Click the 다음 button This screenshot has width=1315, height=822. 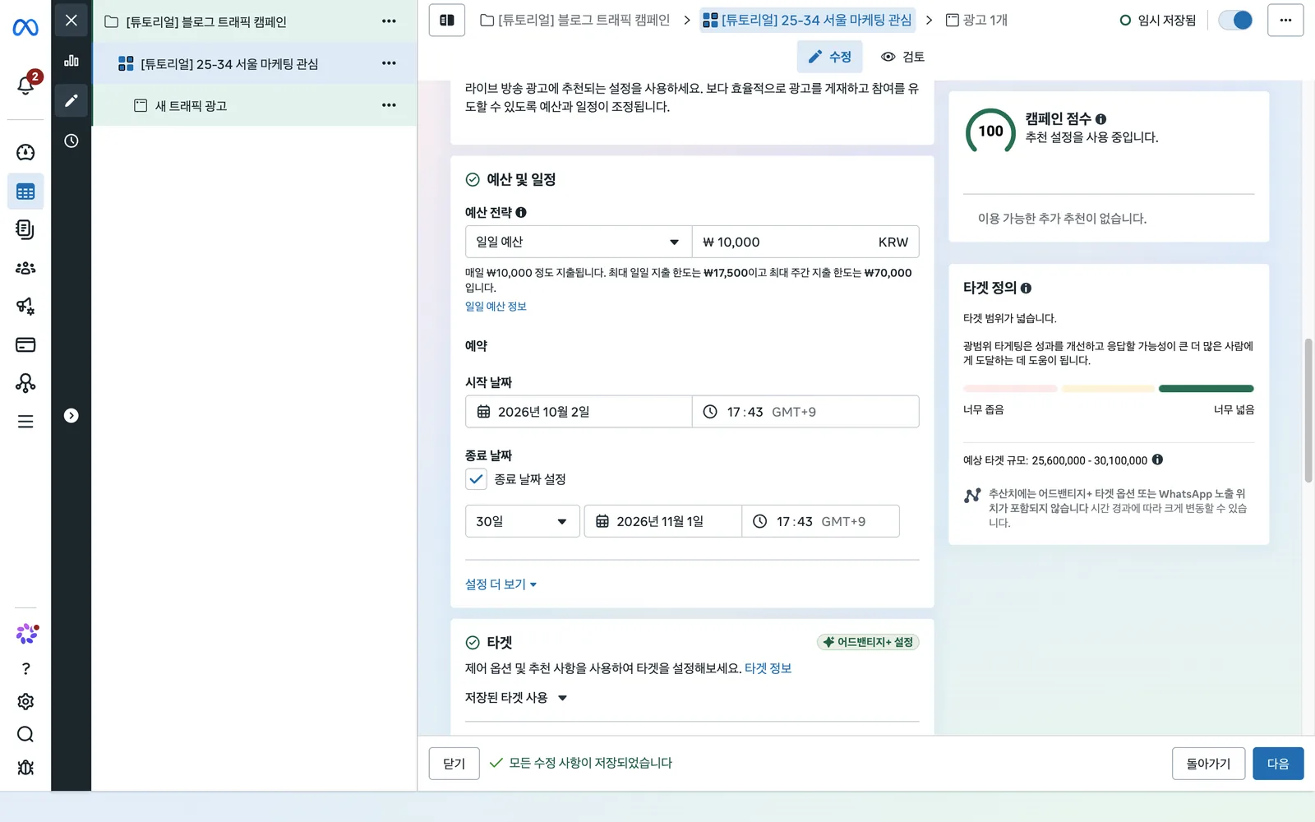(x=1278, y=764)
